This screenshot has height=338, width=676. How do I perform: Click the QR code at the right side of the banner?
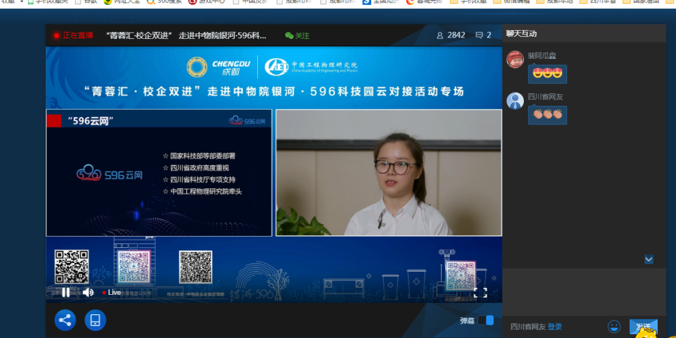click(x=461, y=276)
